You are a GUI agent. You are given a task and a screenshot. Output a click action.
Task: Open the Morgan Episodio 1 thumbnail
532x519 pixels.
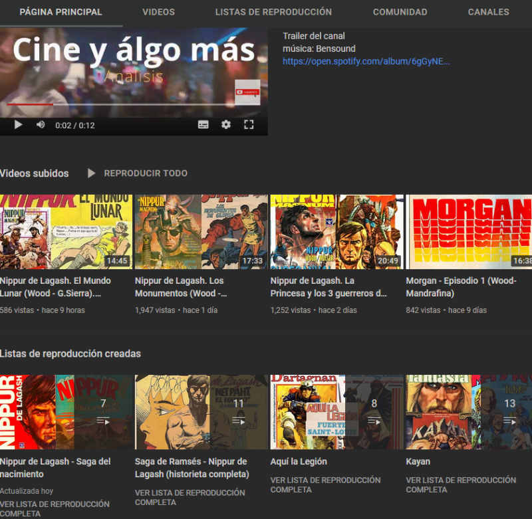(469, 232)
